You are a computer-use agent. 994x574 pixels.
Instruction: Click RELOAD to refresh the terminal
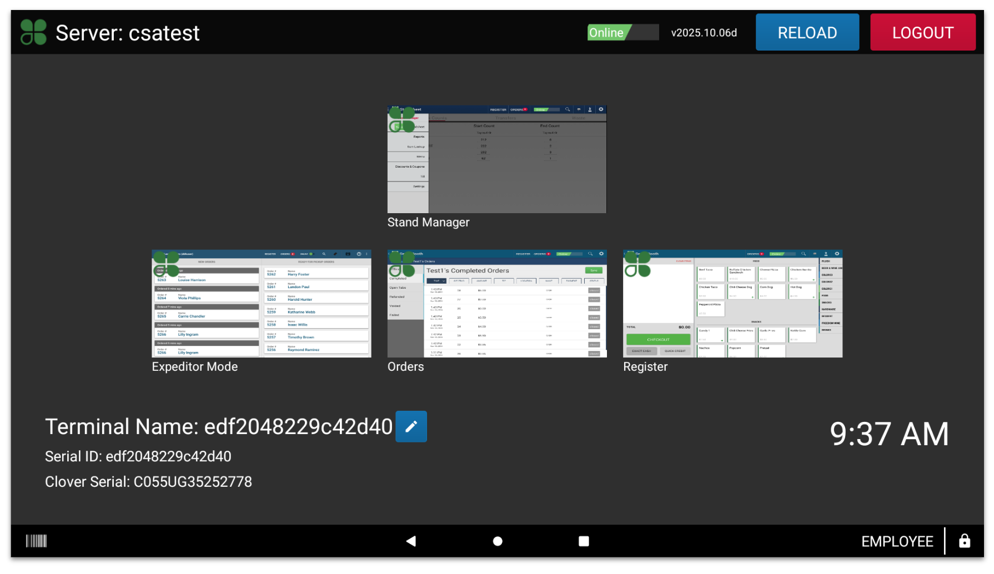point(807,32)
